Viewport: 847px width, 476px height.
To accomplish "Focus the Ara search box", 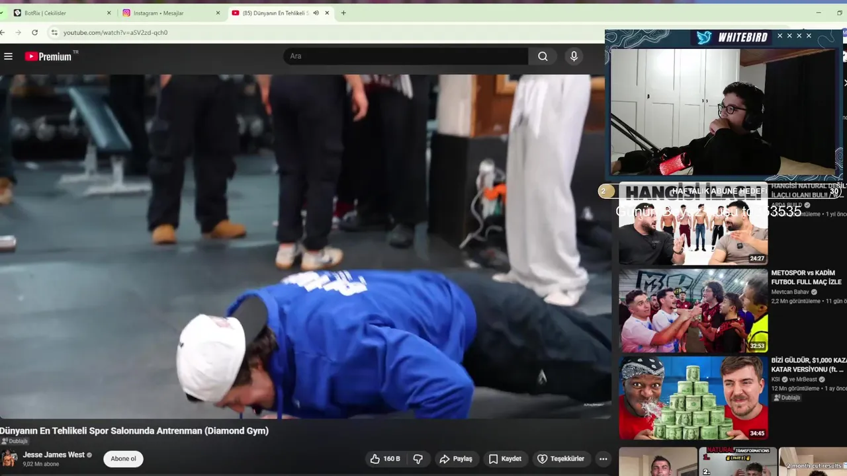I will pyautogui.click(x=406, y=56).
